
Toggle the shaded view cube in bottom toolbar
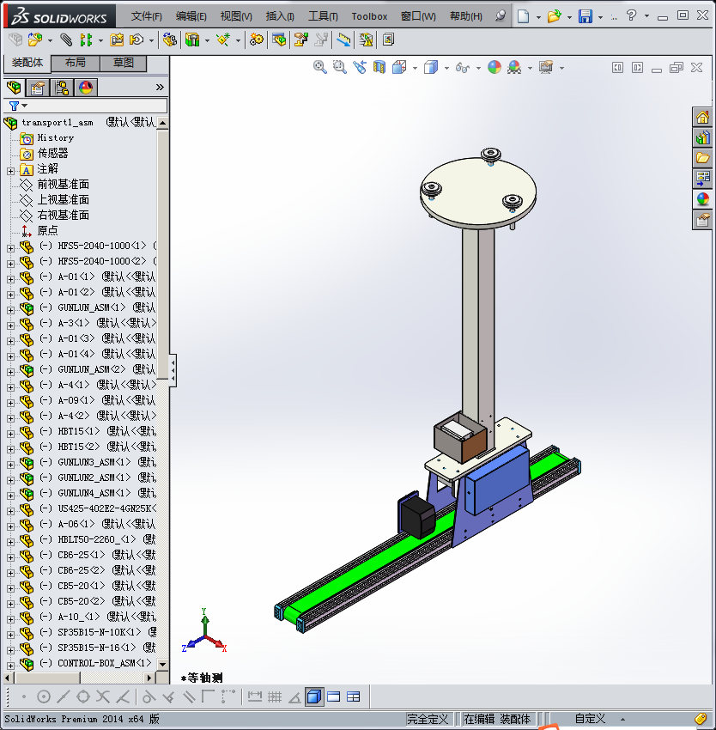click(x=314, y=697)
